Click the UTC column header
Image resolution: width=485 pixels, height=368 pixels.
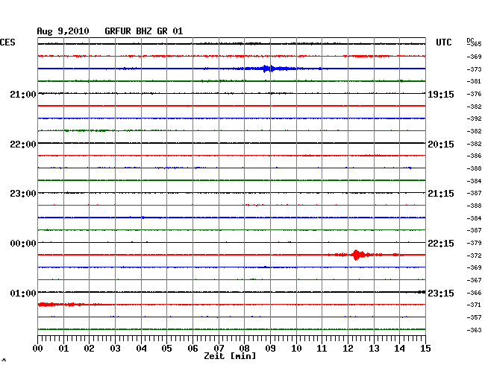443,42
